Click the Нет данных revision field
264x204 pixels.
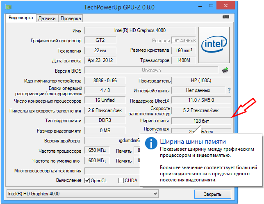pos(184,40)
